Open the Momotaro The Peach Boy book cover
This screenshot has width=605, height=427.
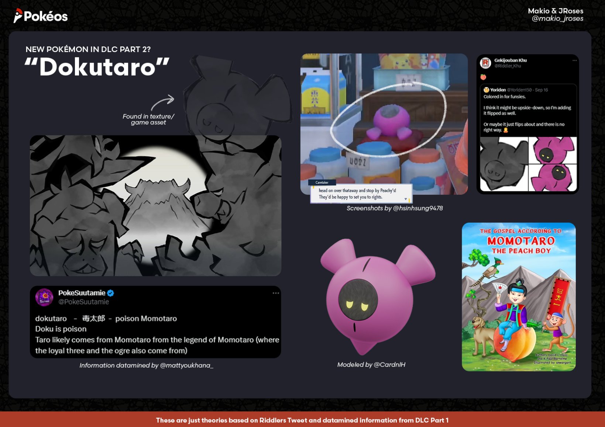[x=519, y=297]
